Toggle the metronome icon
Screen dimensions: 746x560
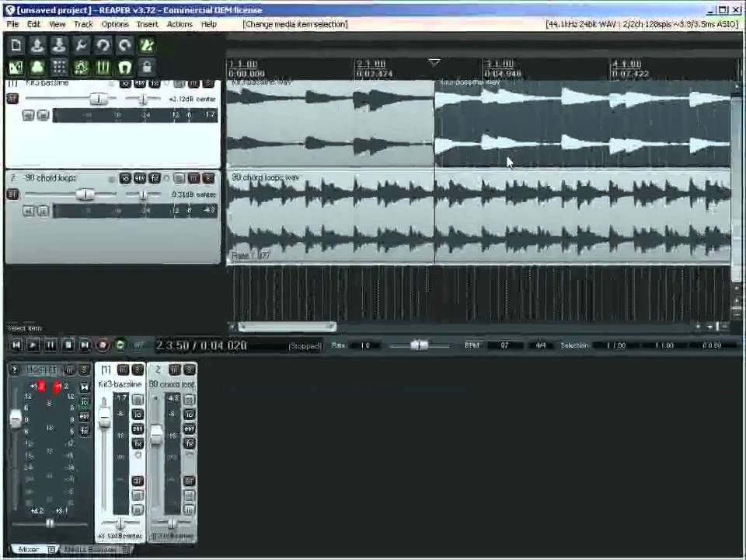click(147, 45)
